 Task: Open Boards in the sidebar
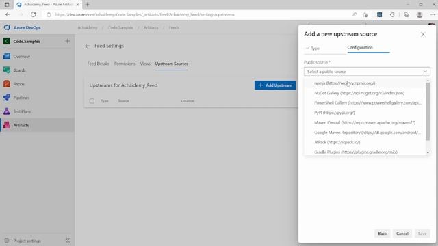click(x=37, y=70)
